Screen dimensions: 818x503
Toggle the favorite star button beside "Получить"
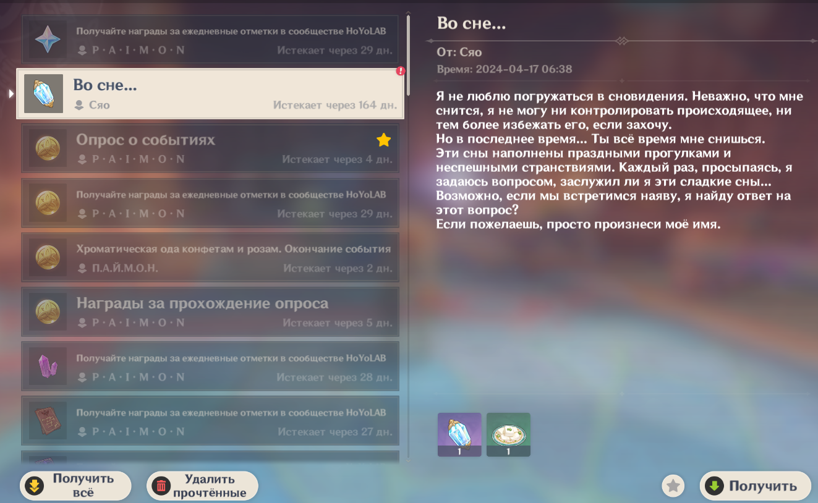tap(673, 486)
